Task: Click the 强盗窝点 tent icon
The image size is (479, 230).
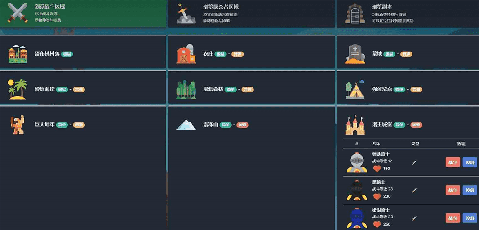Action: (x=355, y=89)
